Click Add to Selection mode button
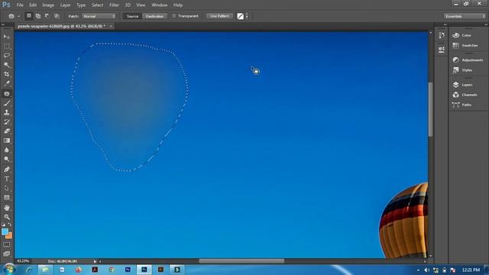The image size is (489, 275). (38, 16)
